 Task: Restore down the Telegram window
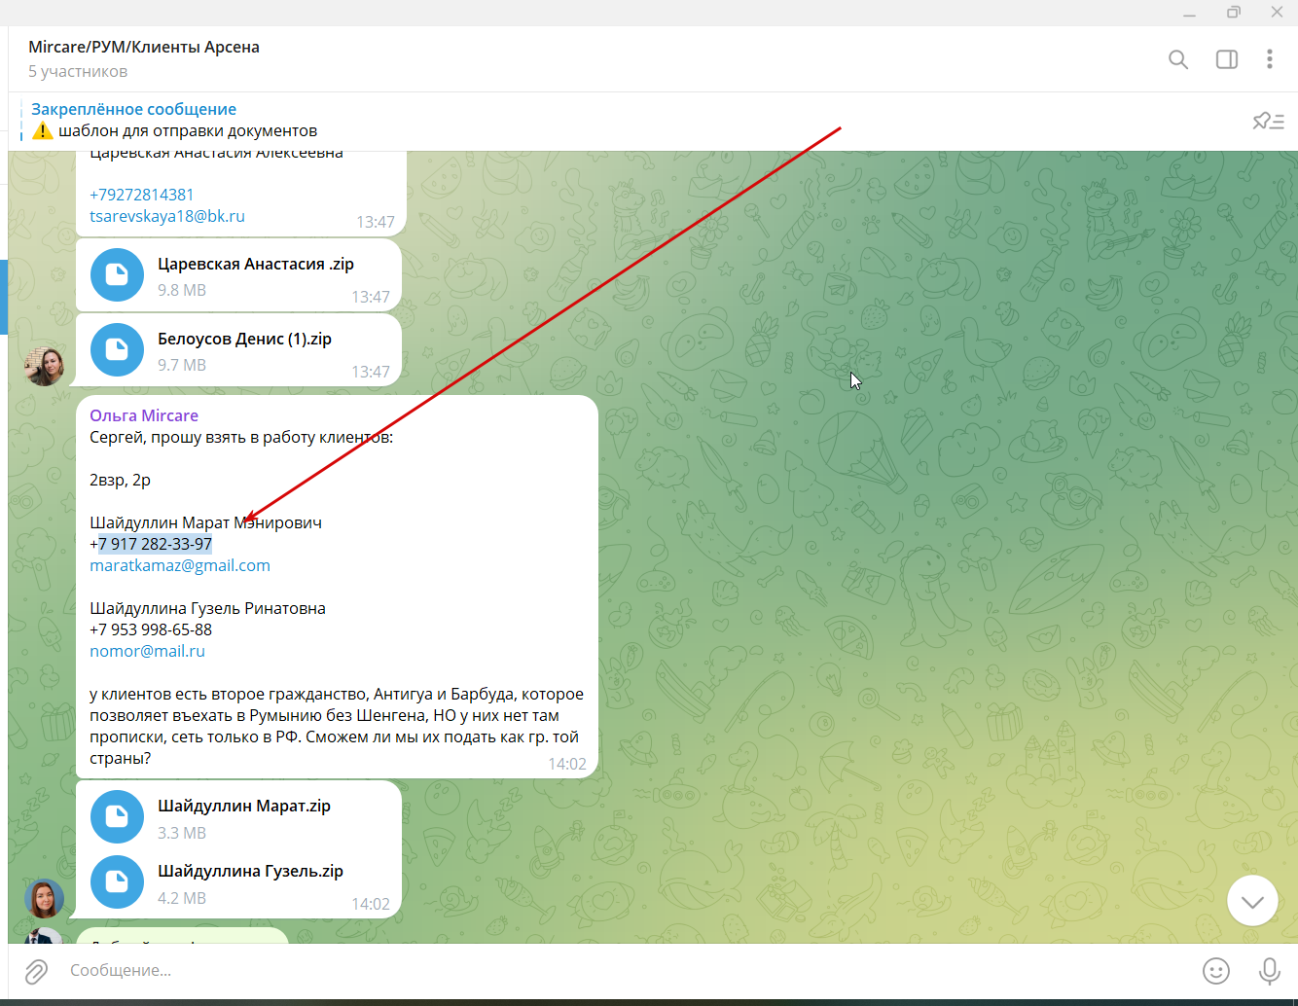[x=1234, y=13]
